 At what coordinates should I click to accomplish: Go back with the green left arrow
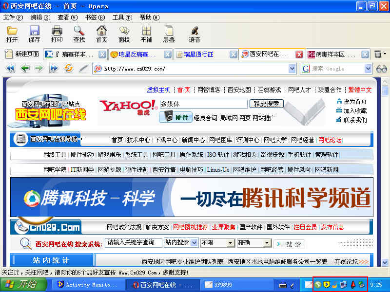[25, 68]
